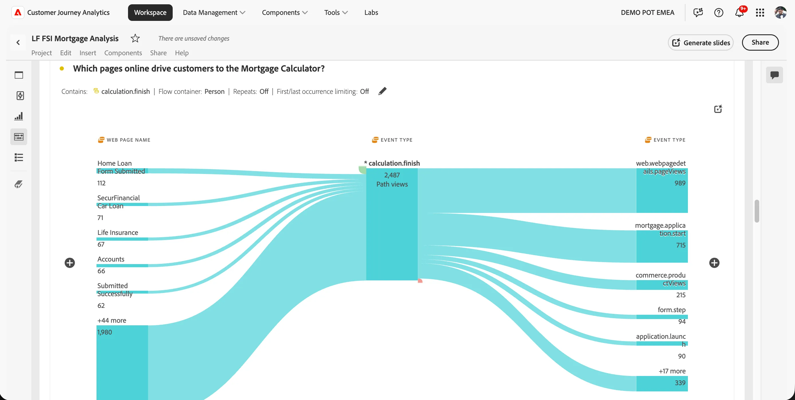Click the DEMO POT EMEA organization name

click(648, 12)
